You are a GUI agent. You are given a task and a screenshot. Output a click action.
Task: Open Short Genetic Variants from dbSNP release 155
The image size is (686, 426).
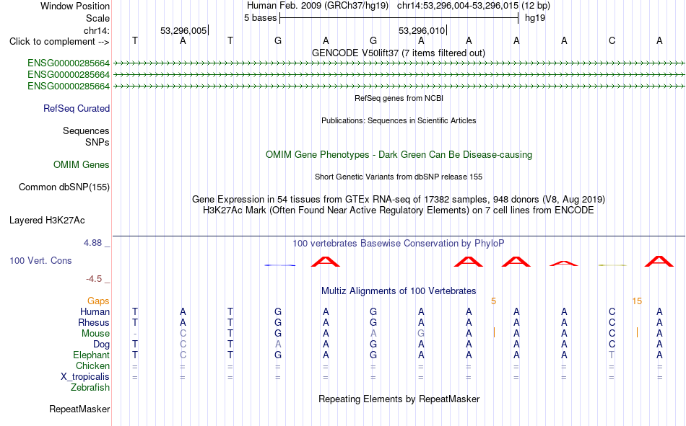click(399, 177)
